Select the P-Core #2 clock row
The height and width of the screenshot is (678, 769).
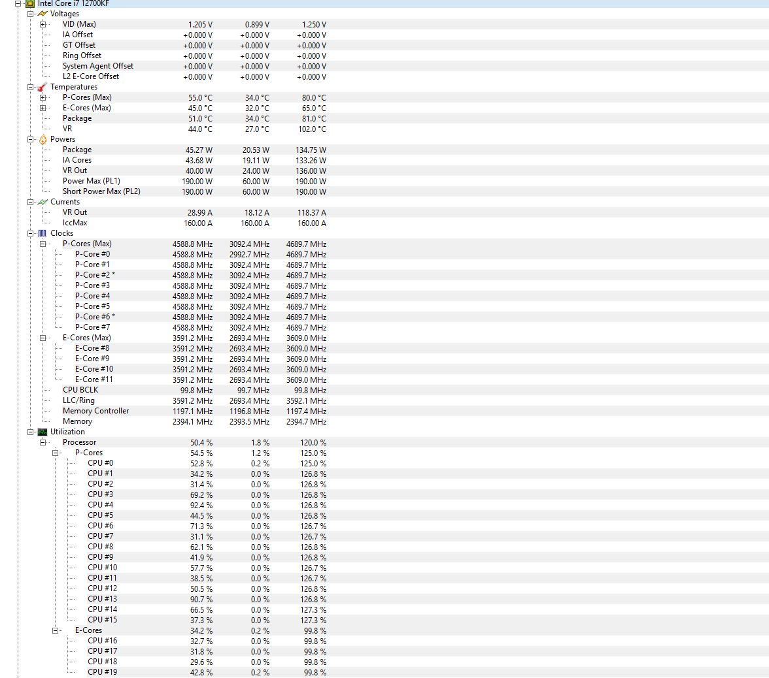click(93, 275)
